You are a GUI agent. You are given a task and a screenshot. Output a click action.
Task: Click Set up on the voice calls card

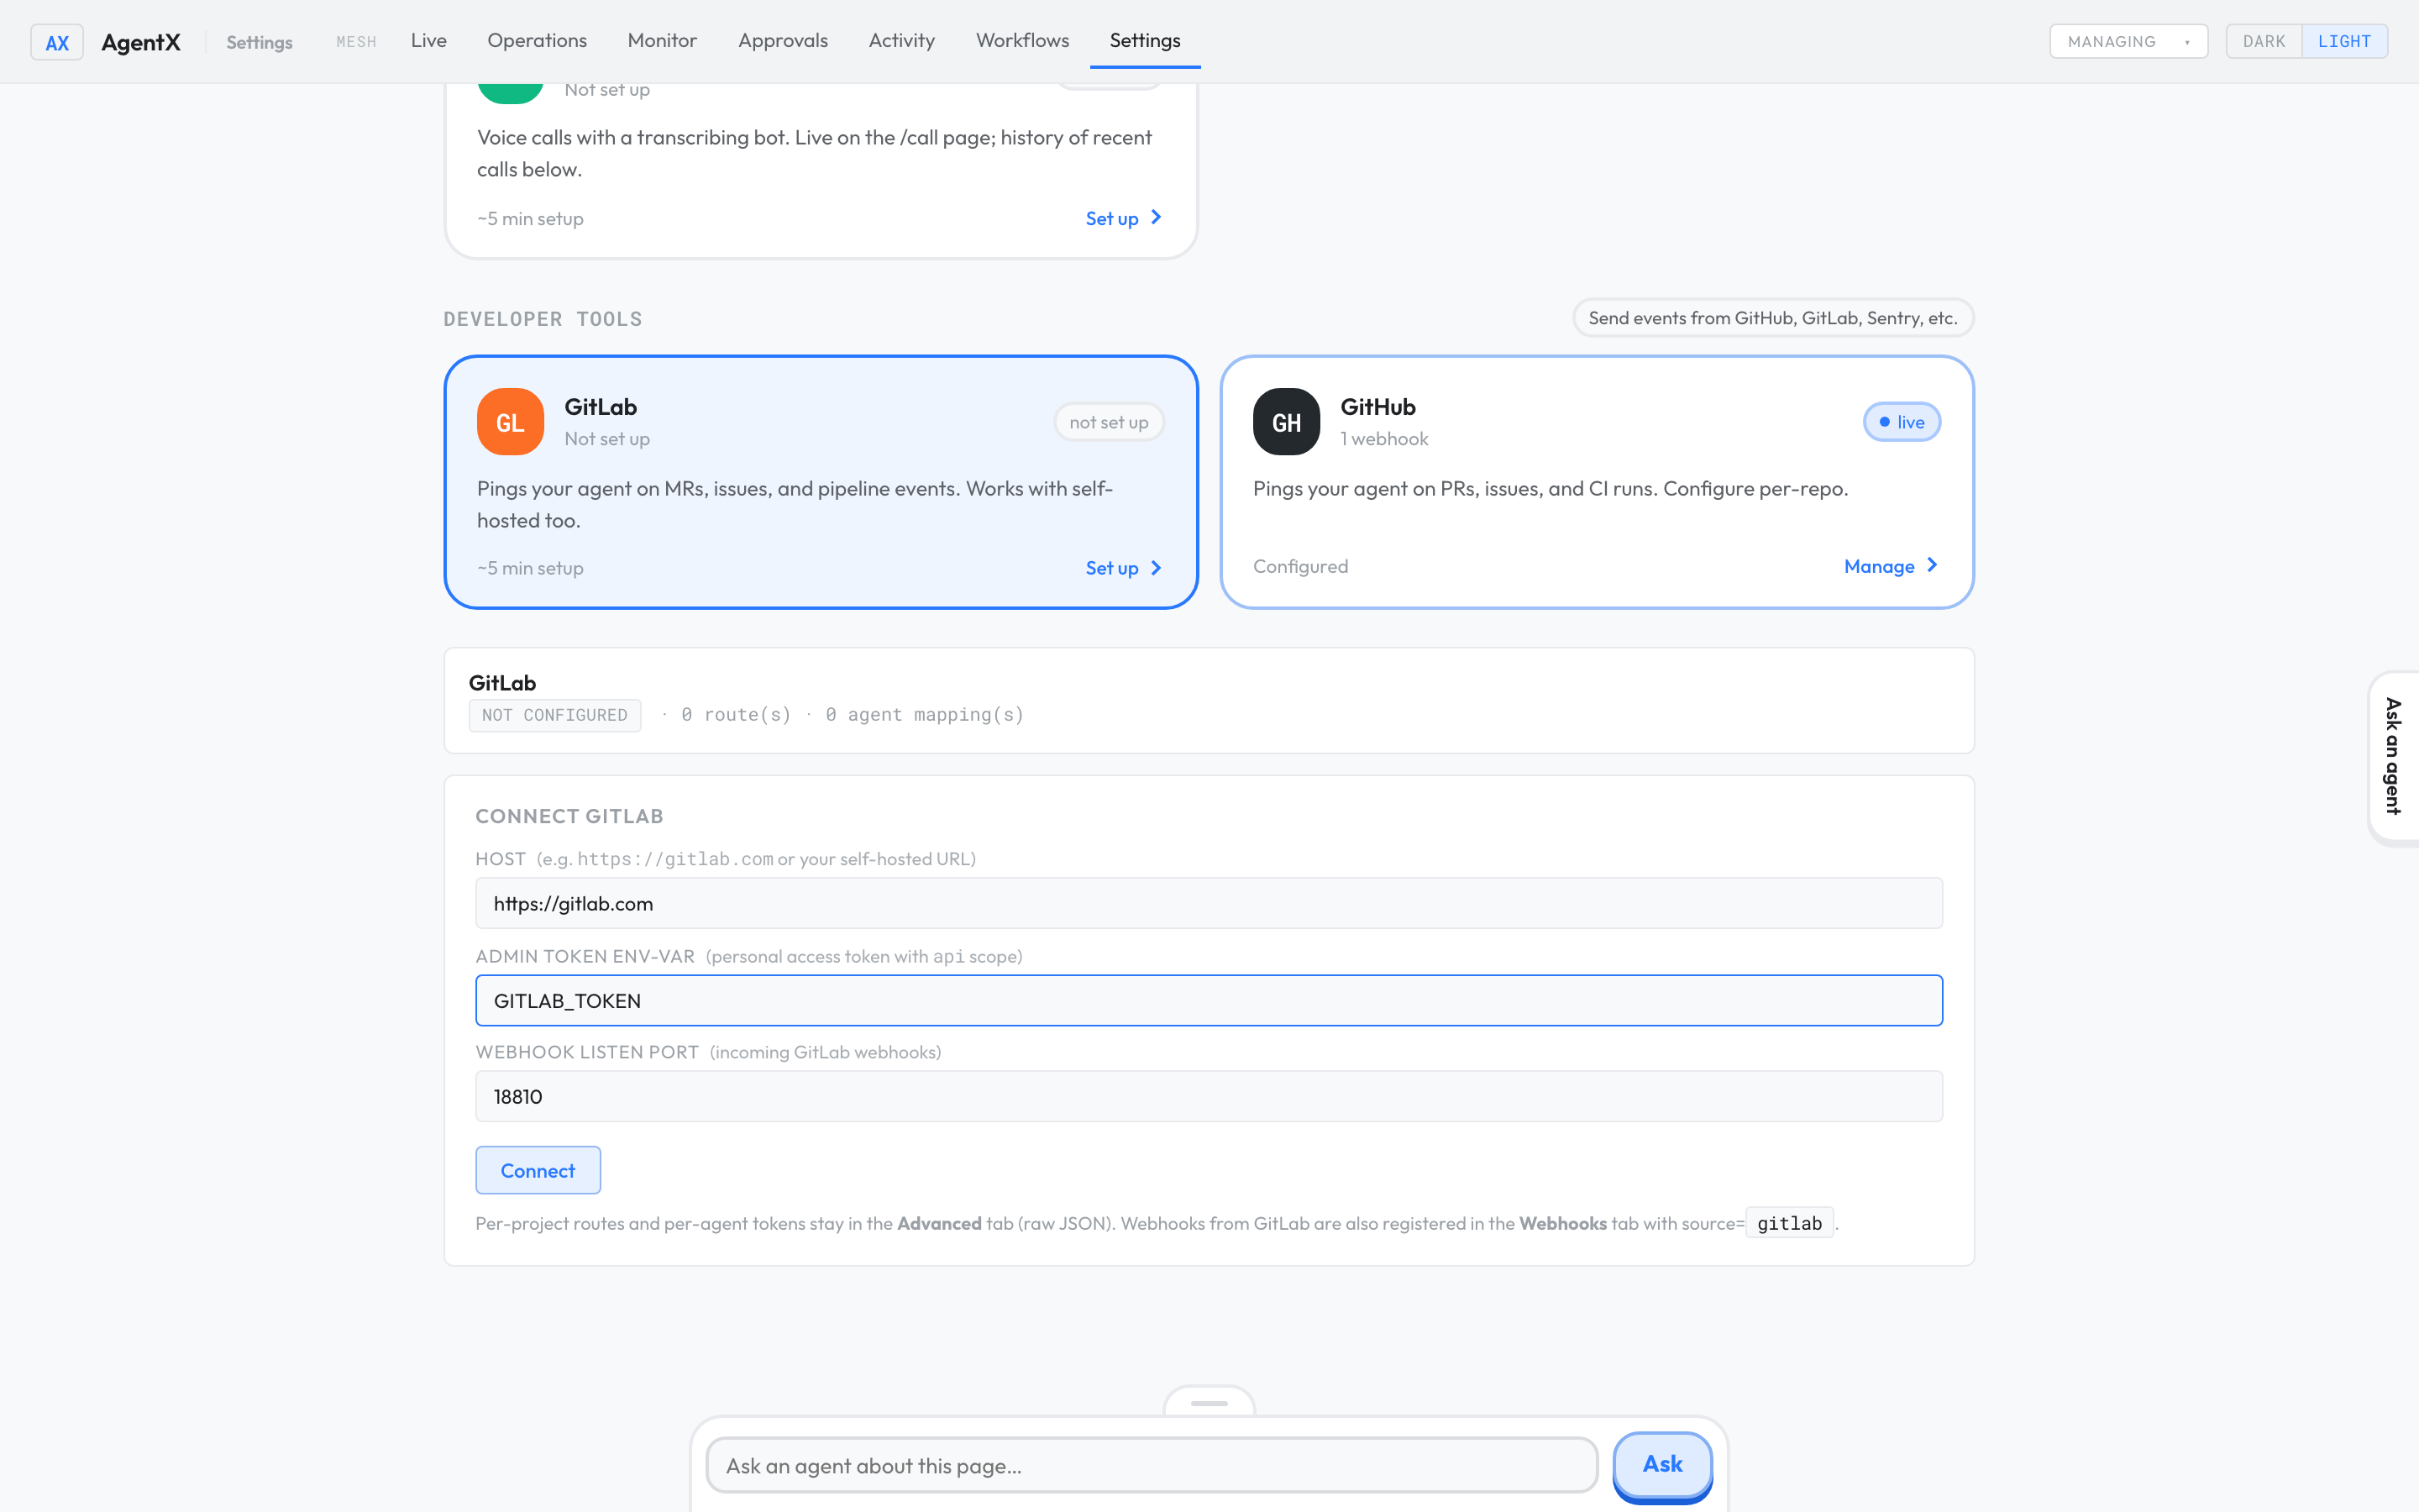(x=1124, y=218)
